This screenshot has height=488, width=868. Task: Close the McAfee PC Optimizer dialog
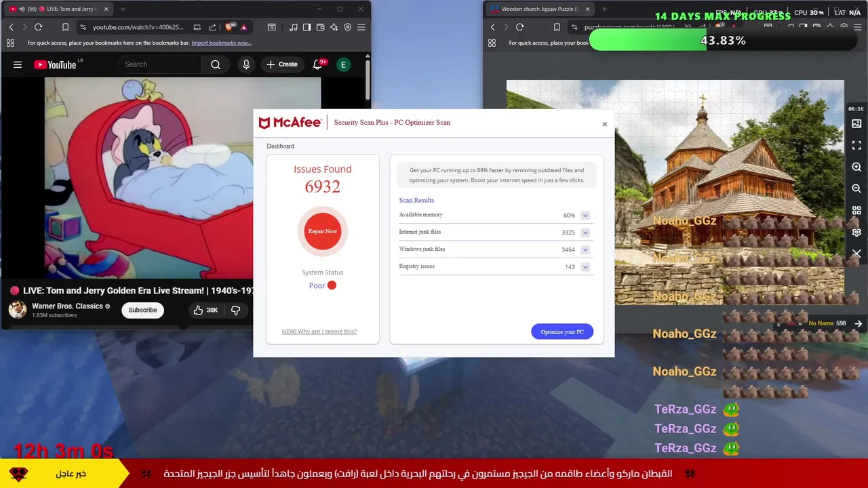[x=605, y=124]
